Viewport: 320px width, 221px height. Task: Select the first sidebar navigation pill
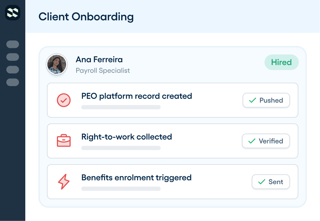point(13,44)
